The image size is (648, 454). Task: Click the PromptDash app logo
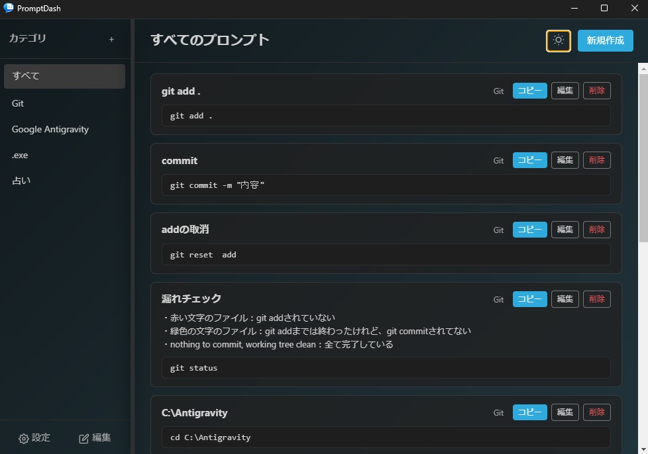coord(8,8)
